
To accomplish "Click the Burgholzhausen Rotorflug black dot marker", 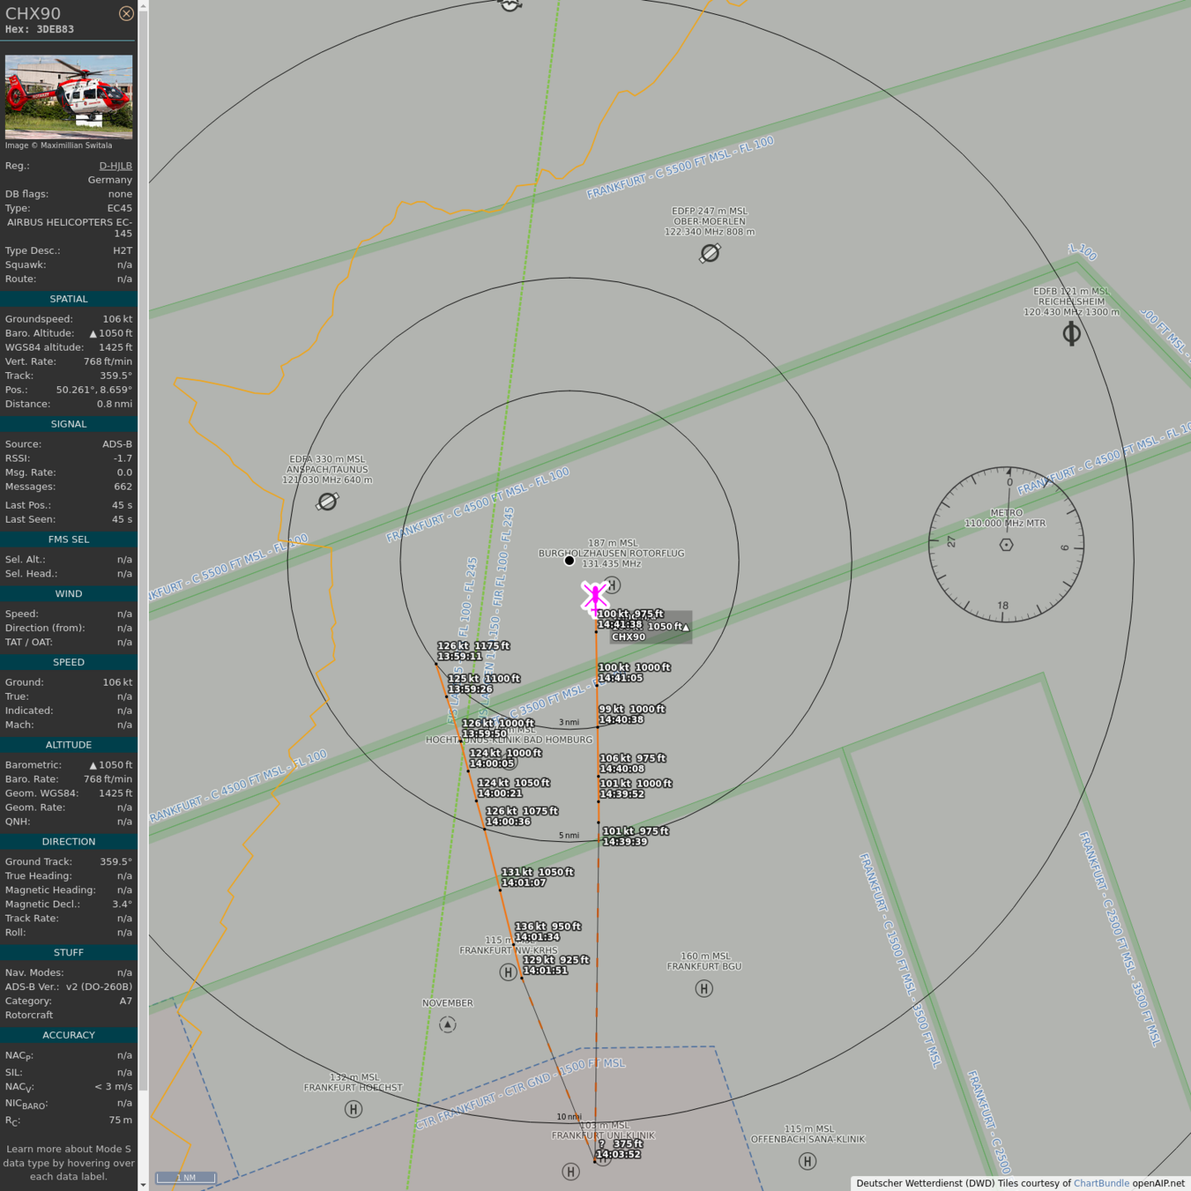I will [x=569, y=561].
